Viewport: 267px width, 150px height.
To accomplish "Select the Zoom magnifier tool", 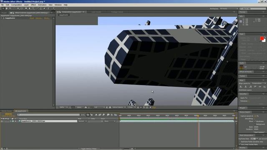I will [10, 8].
